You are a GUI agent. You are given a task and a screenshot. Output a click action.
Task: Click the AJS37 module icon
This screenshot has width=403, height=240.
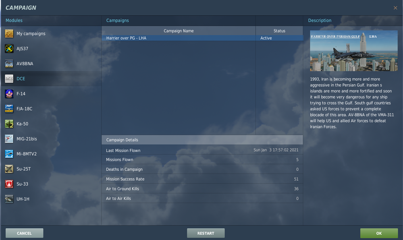pyautogui.click(x=9, y=48)
